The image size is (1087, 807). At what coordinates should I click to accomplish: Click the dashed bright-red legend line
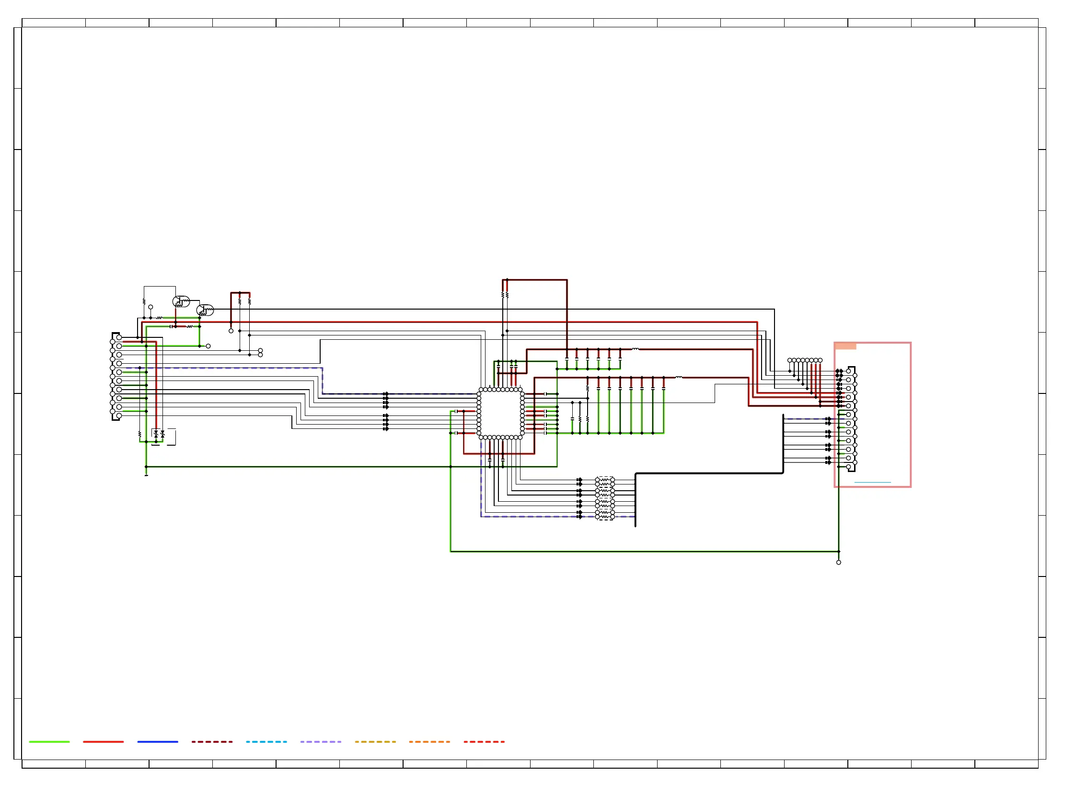click(x=484, y=742)
